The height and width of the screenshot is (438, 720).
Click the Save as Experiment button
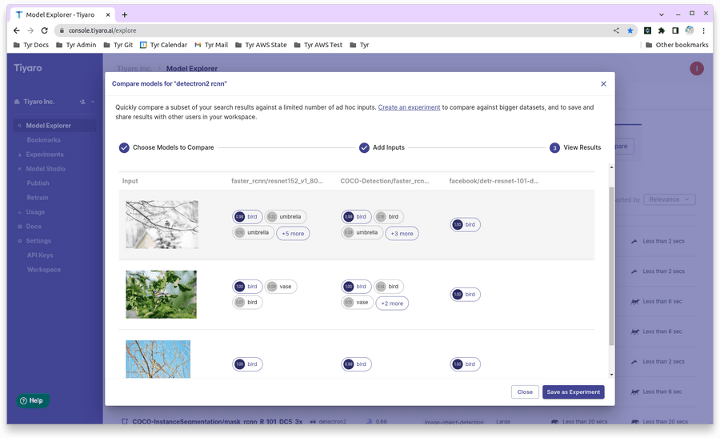(x=573, y=392)
